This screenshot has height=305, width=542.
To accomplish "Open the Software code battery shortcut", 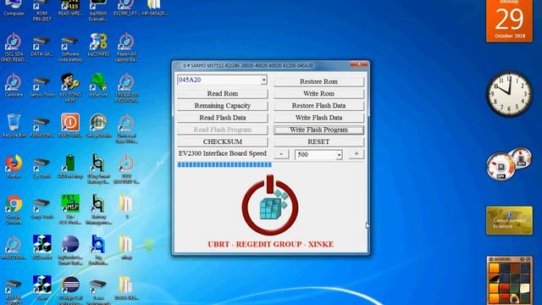I will coord(70,48).
